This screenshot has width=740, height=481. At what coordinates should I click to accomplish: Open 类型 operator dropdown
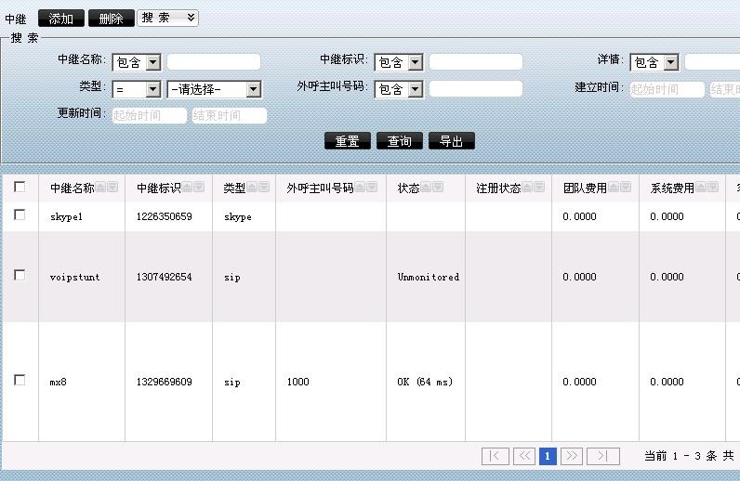point(137,89)
